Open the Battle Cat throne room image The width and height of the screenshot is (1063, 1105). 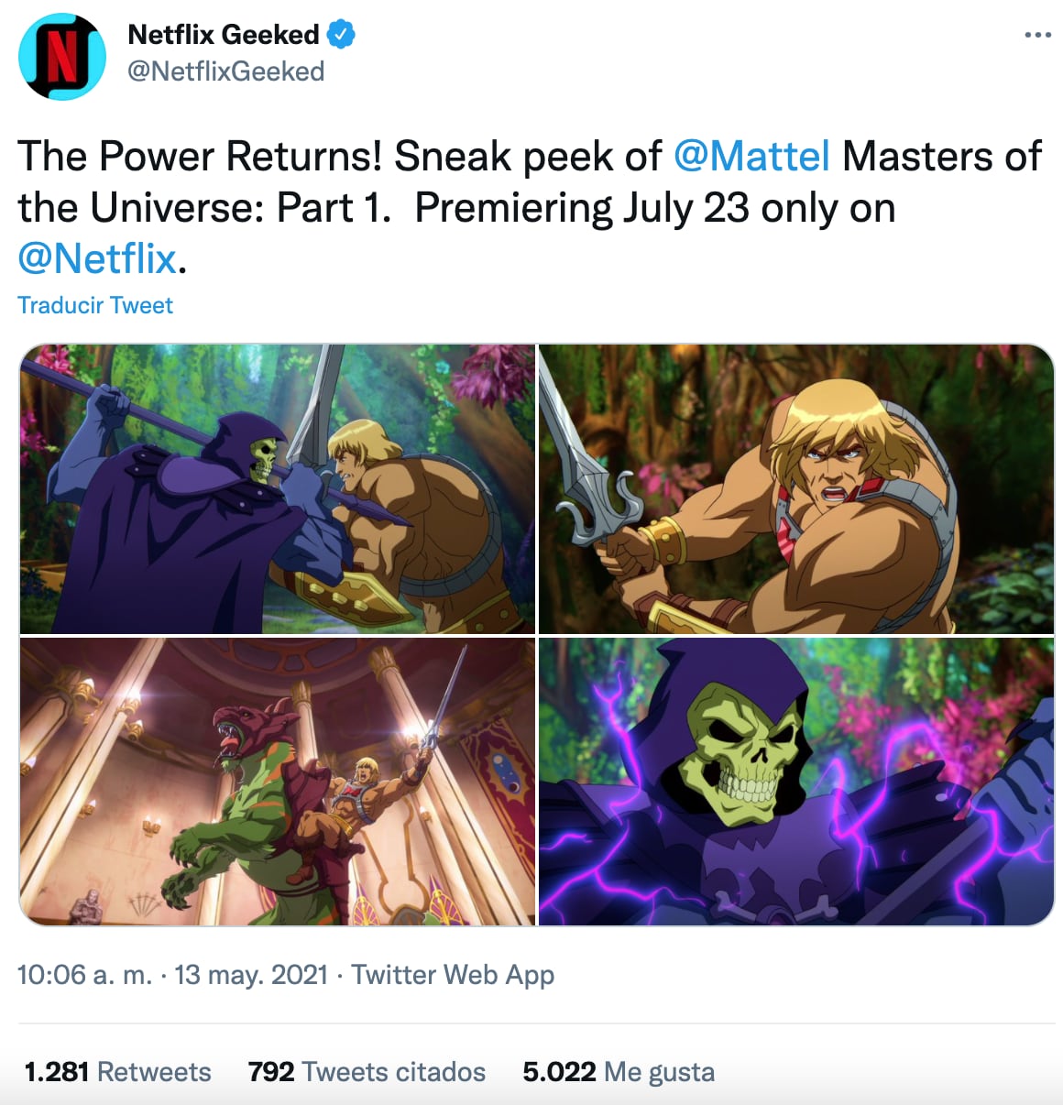coord(278,782)
